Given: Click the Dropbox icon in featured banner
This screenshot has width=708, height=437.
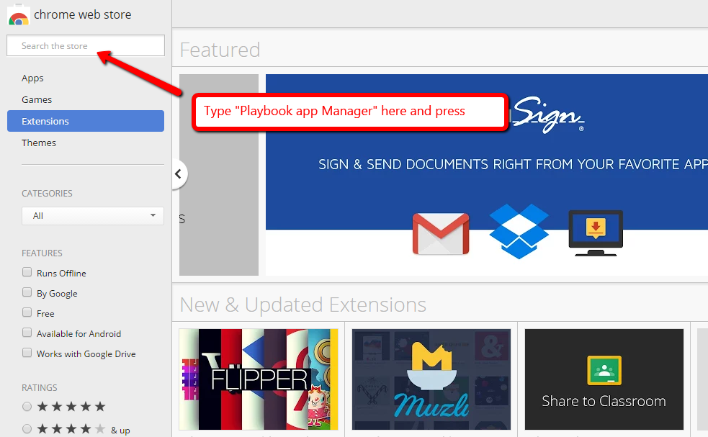Looking at the screenshot, I should pyautogui.click(x=519, y=232).
